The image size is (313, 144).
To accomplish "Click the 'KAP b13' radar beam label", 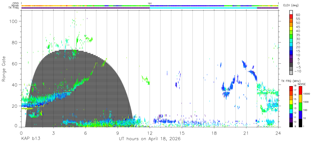I will coord(30,139).
